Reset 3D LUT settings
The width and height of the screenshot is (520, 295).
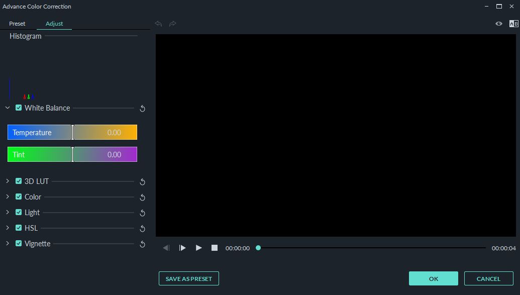(142, 182)
